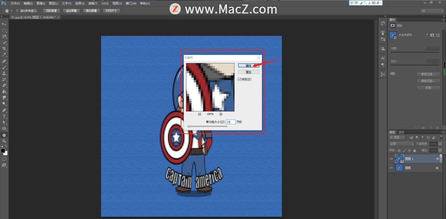
Task: Select the Path Selection tool
Action: click(4, 122)
